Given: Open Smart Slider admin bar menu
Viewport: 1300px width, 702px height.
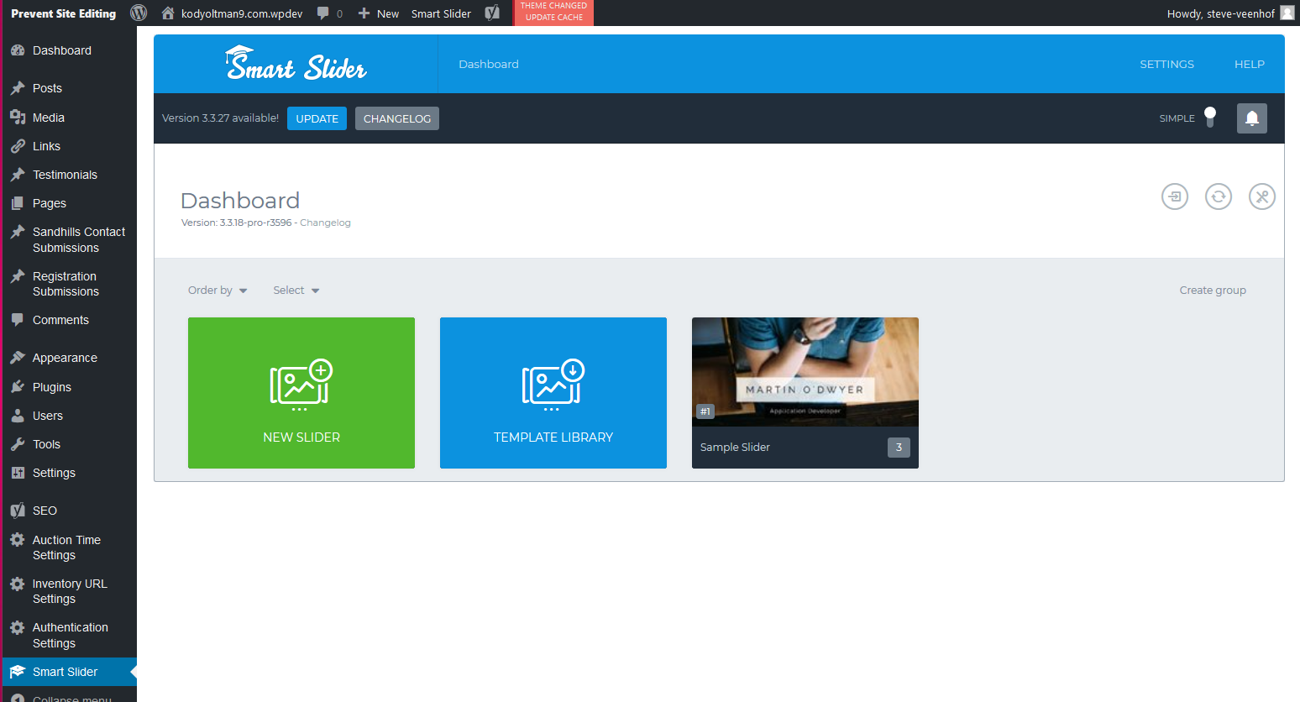Looking at the screenshot, I should point(441,13).
